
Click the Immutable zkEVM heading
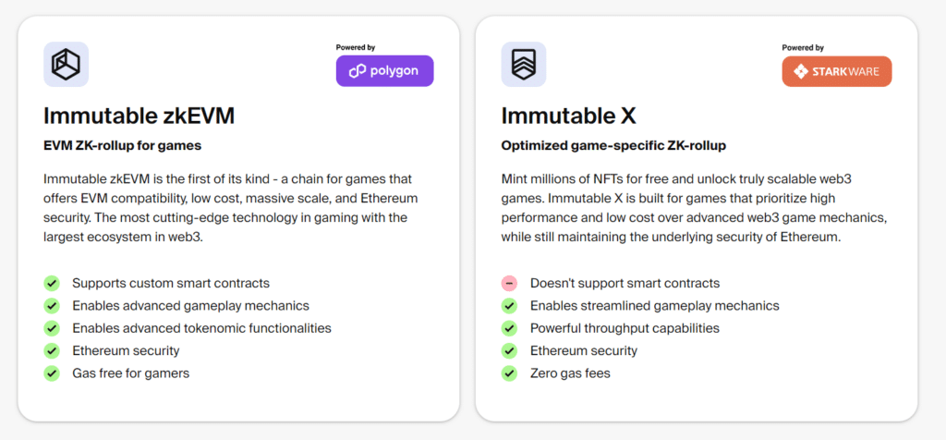click(x=139, y=116)
